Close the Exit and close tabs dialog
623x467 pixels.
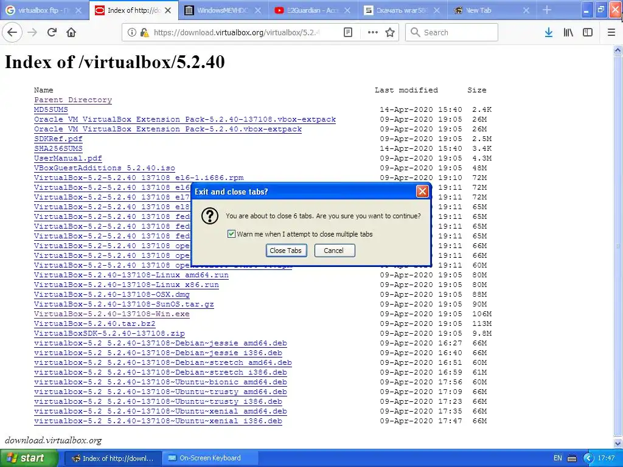click(422, 192)
